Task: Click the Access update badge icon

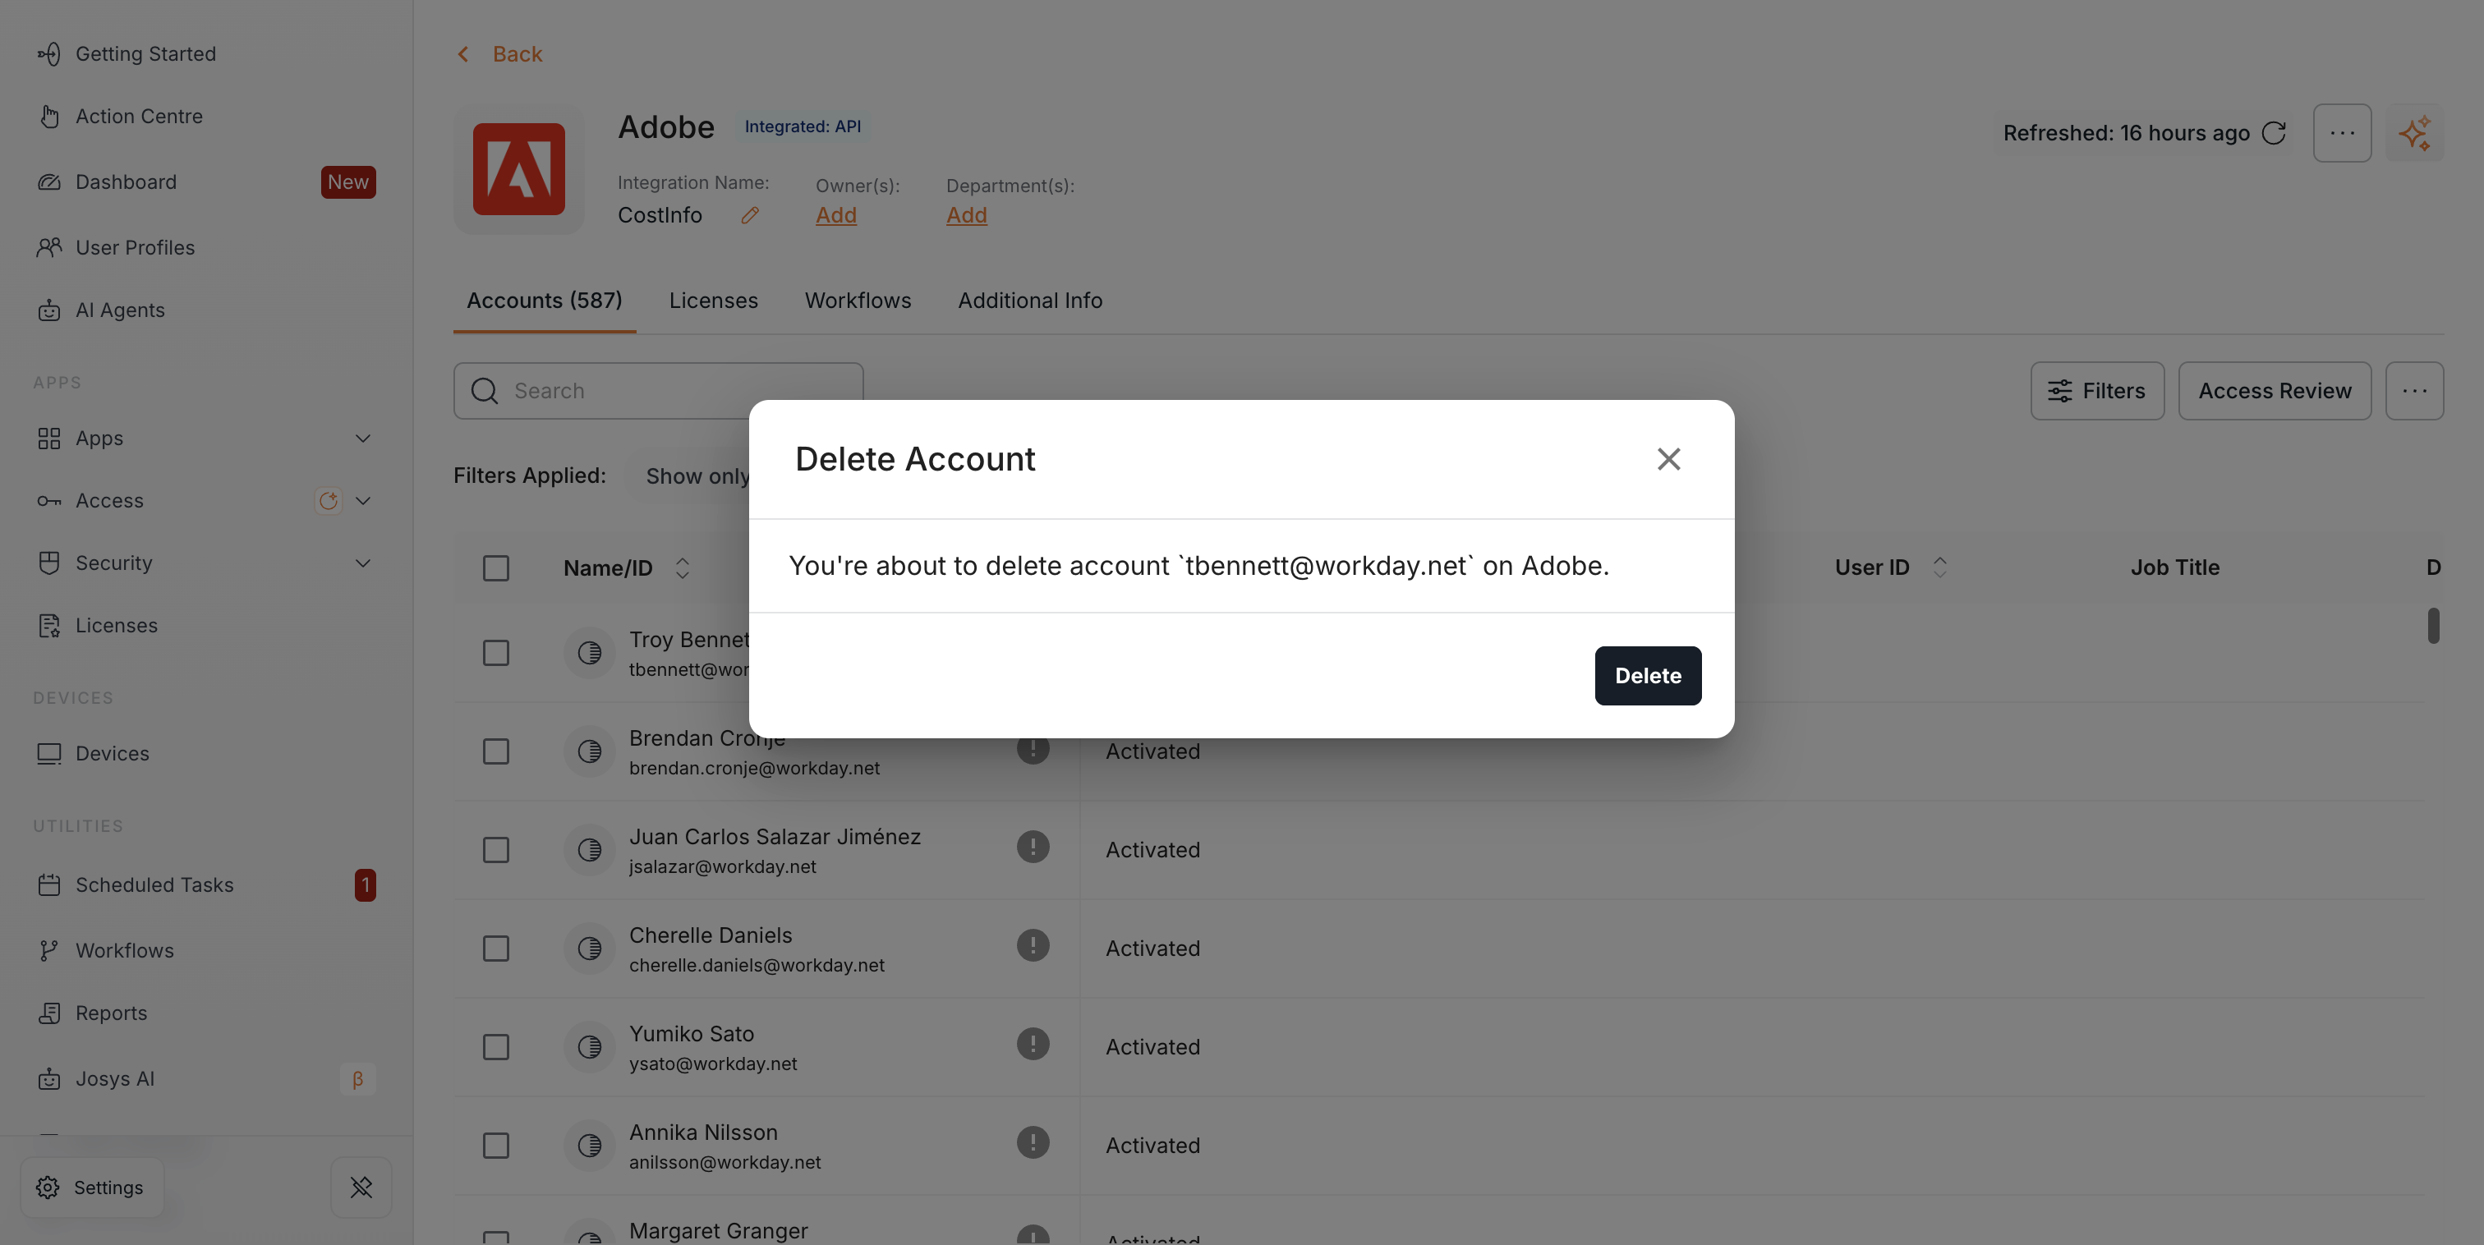Action: pyautogui.click(x=329, y=502)
